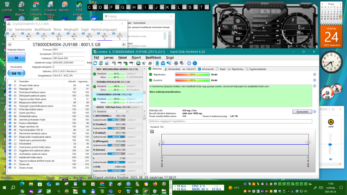Select the ADATA USB Flash Drive entry

point(118,109)
